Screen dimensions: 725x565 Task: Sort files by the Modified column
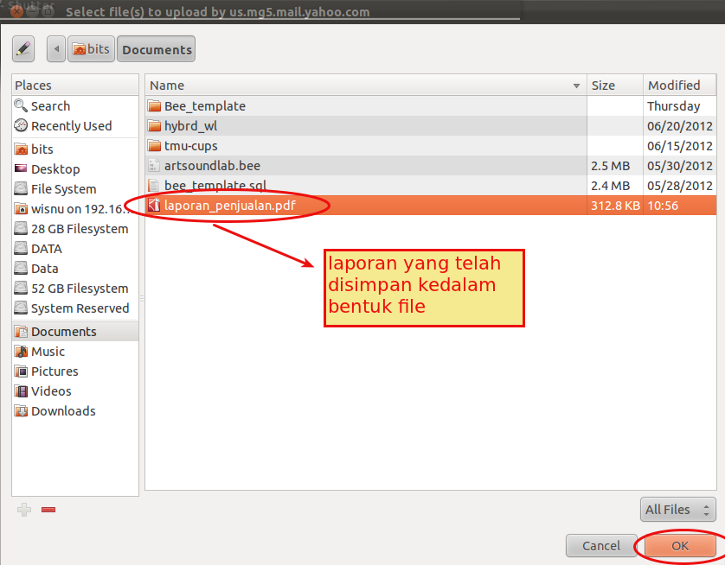point(679,86)
